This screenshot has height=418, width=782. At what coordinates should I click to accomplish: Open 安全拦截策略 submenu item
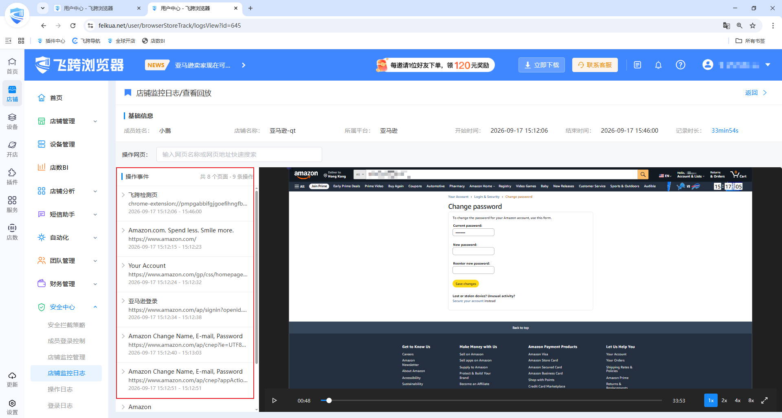point(66,325)
